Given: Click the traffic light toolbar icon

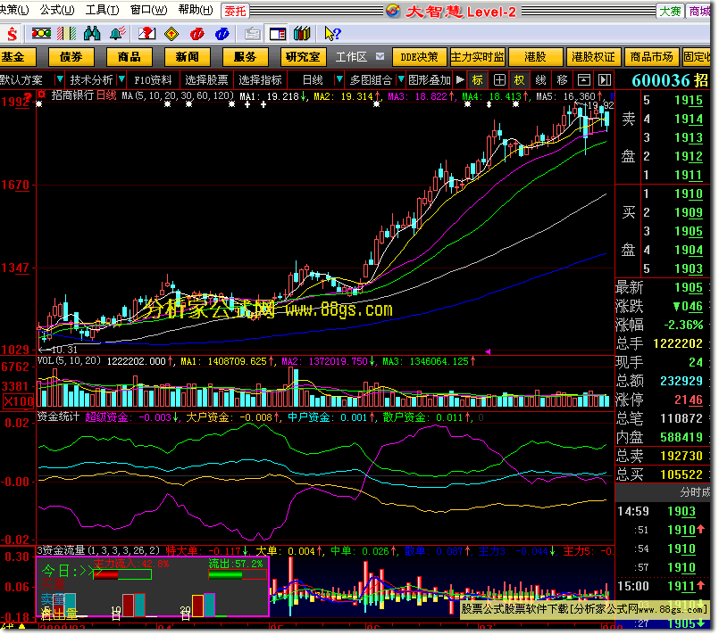Looking at the screenshot, I should click(41, 33).
